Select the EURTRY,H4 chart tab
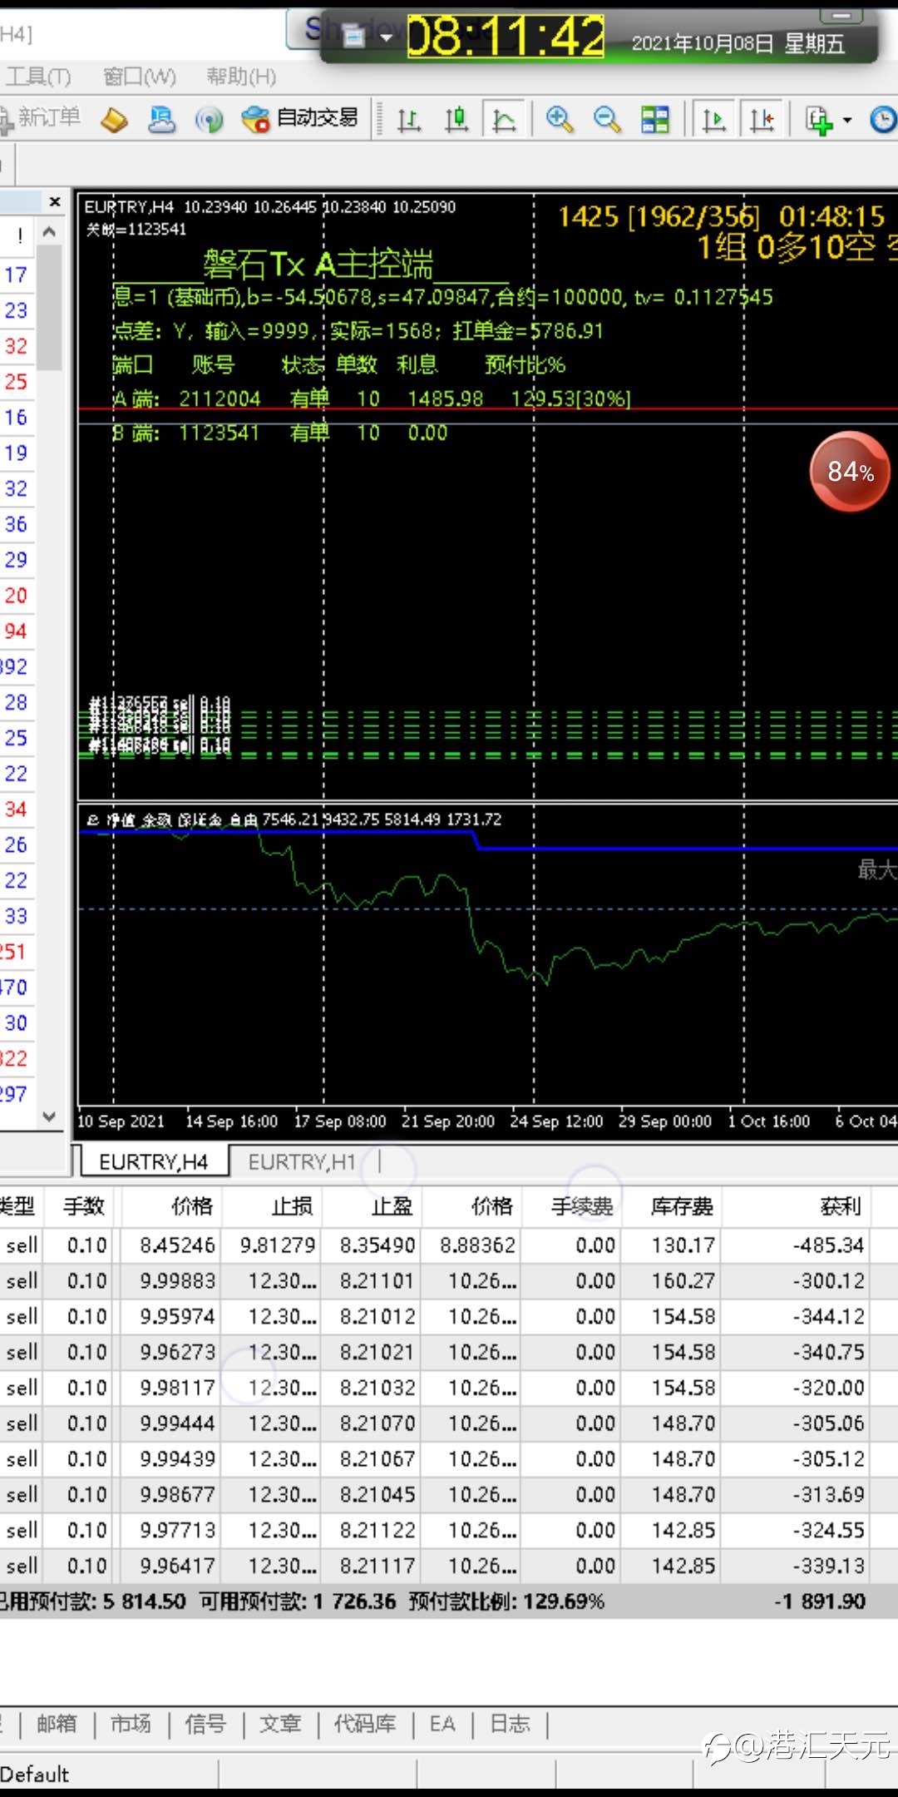 point(153,1162)
